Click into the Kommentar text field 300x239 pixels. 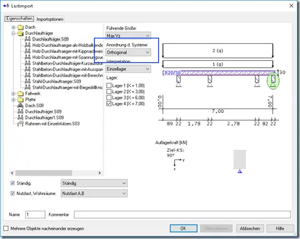pos(182,215)
